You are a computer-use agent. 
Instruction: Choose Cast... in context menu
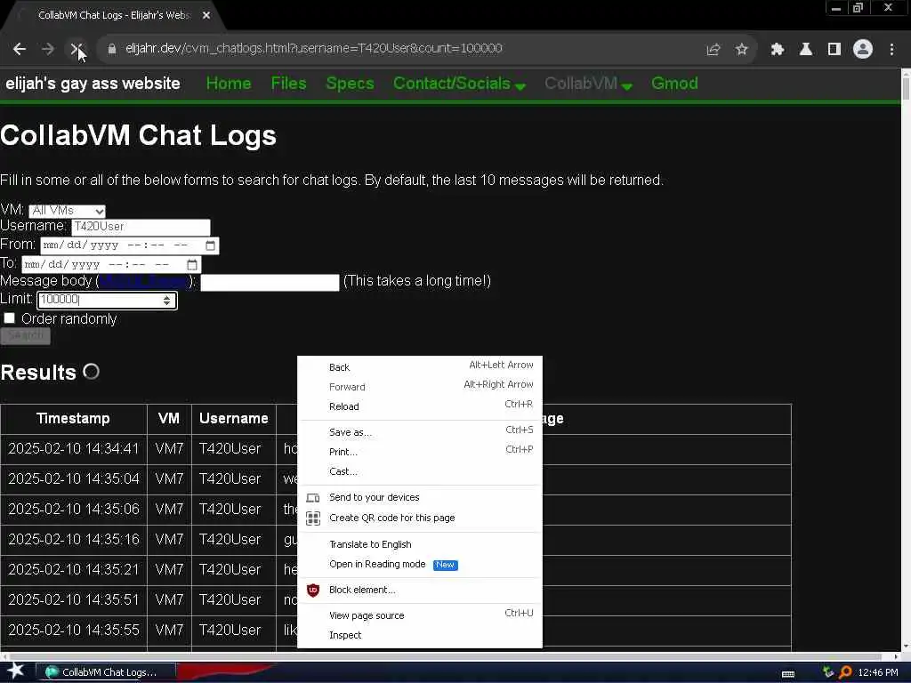coord(420,471)
